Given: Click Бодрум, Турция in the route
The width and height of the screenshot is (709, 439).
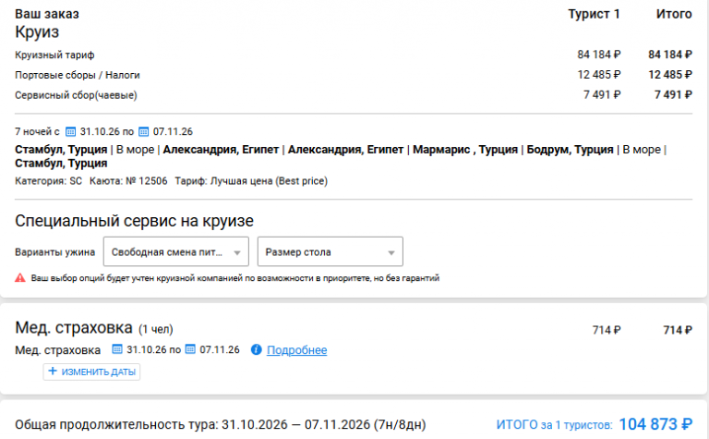Looking at the screenshot, I should point(571,150).
